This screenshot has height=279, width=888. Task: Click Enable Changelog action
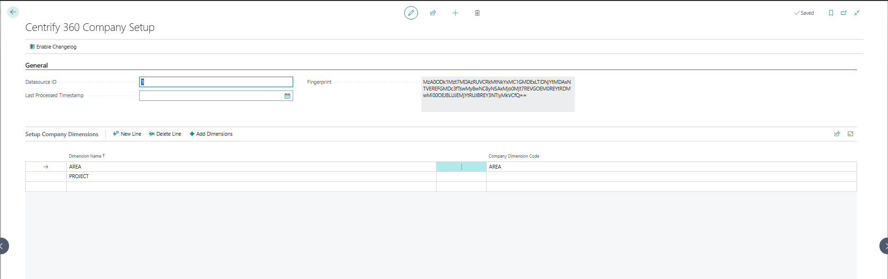53,47
